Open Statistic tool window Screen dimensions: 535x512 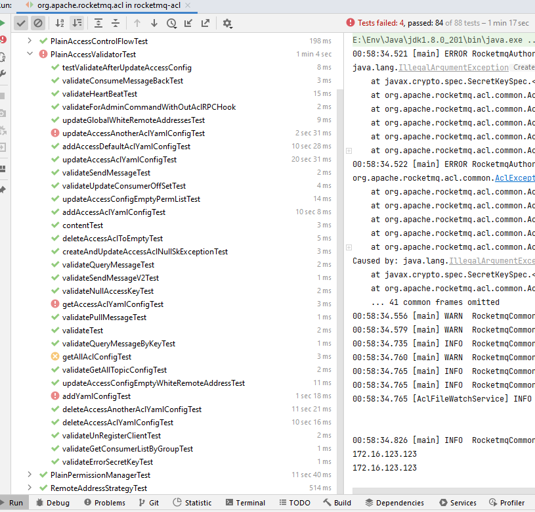(192, 503)
